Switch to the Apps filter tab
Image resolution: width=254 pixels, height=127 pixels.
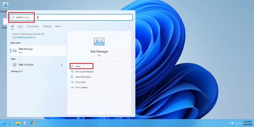click(x=20, y=26)
